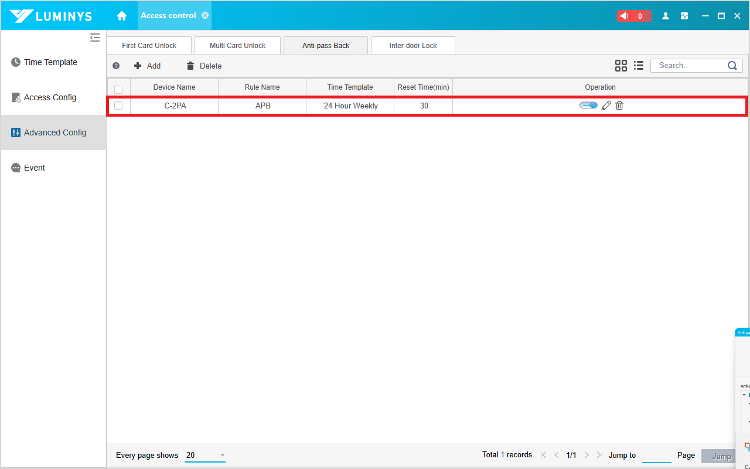
Task: Switch to grid card view icon
Action: 621,66
